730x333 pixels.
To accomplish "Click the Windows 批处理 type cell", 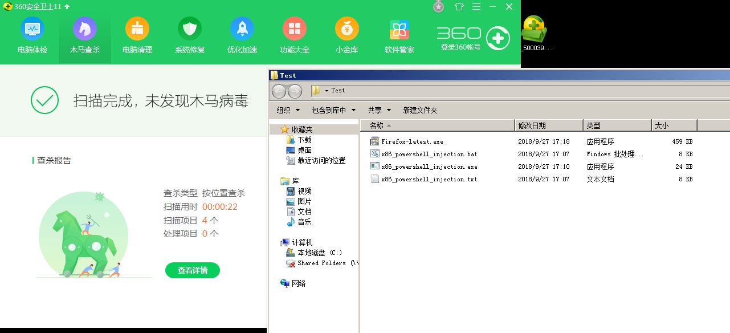I will click(615, 154).
